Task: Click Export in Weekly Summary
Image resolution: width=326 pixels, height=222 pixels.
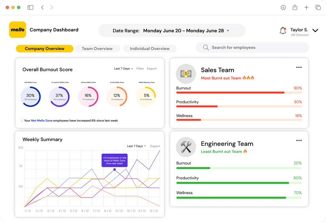Action: click(x=155, y=146)
